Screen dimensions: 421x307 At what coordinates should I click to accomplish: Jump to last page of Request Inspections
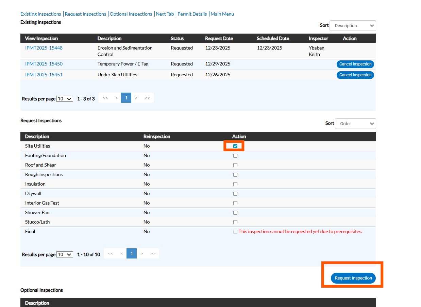(x=153, y=253)
